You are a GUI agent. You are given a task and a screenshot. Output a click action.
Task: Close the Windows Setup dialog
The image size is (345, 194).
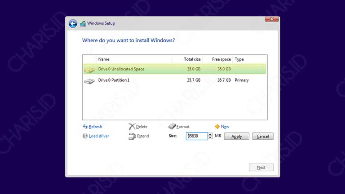[x=271, y=19]
